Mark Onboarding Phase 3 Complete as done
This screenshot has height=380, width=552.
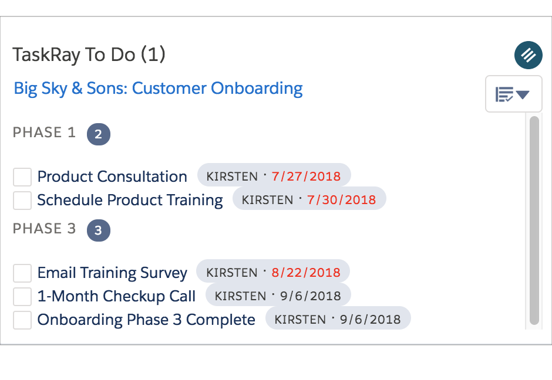coord(22,320)
